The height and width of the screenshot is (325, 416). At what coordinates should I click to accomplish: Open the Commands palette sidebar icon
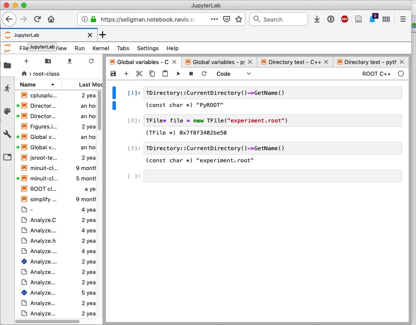[7, 111]
